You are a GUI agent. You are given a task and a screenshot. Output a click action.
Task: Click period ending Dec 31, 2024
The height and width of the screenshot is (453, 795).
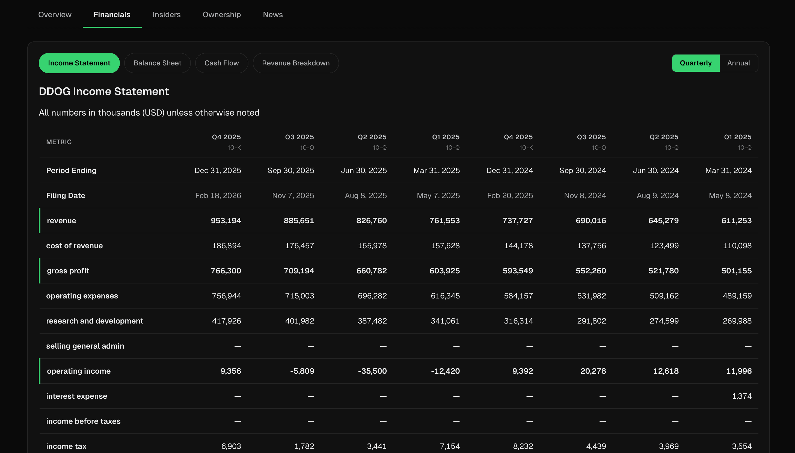[509, 171]
